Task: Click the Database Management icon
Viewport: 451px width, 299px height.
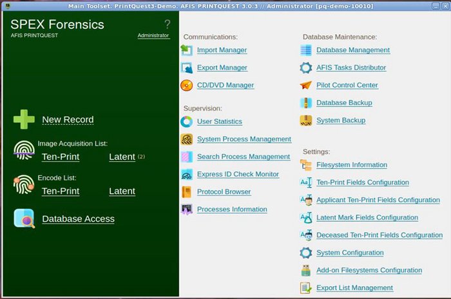Action: pyautogui.click(x=306, y=50)
